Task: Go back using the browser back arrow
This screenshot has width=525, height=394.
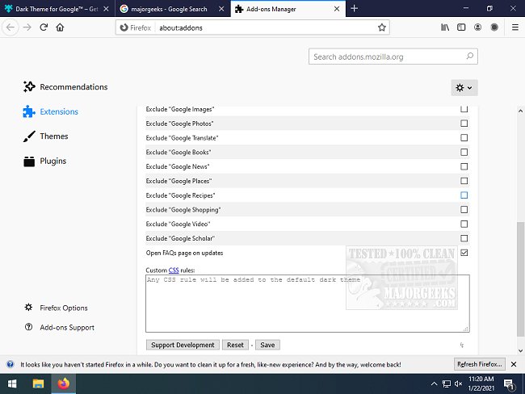Action: pos(10,27)
